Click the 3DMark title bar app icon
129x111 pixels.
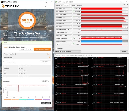point(2,2)
